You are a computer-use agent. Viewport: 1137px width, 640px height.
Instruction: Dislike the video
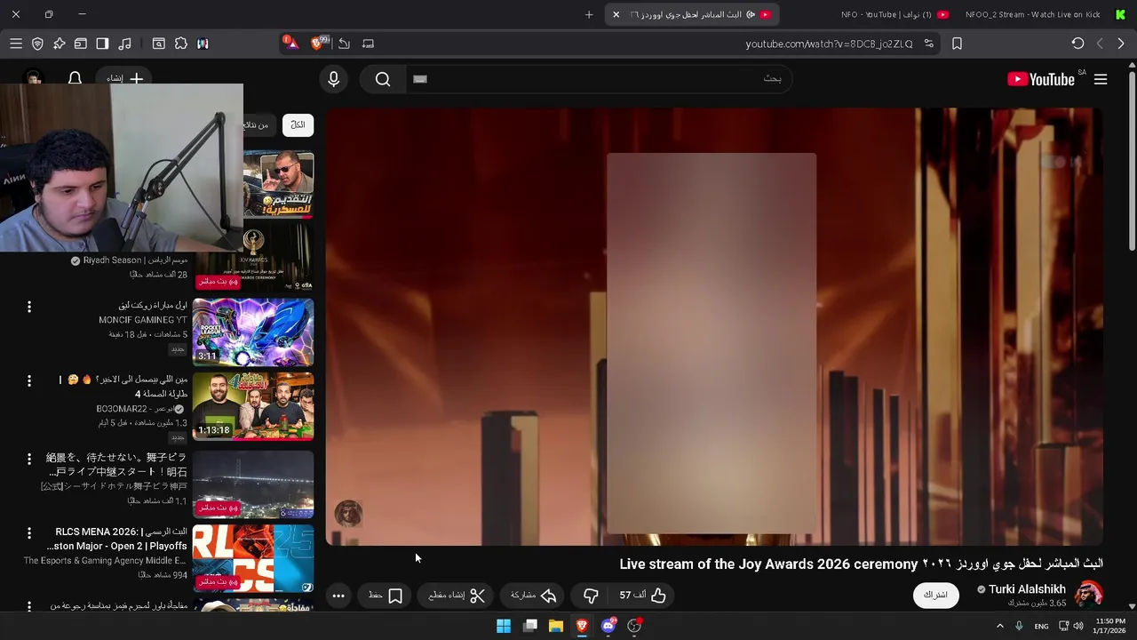[591, 596]
